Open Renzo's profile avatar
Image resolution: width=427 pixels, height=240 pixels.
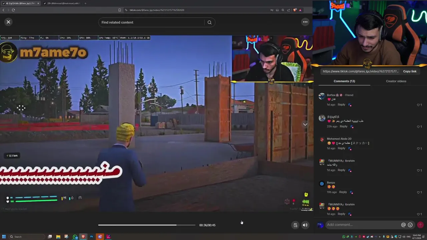coord(322,184)
